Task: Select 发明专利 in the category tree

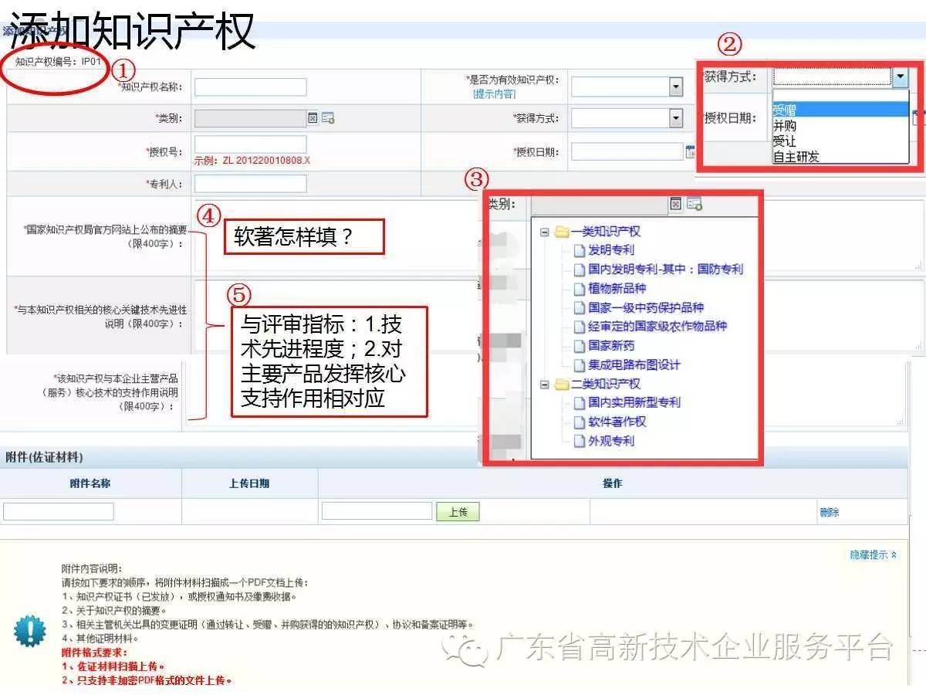Action: tap(610, 249)
